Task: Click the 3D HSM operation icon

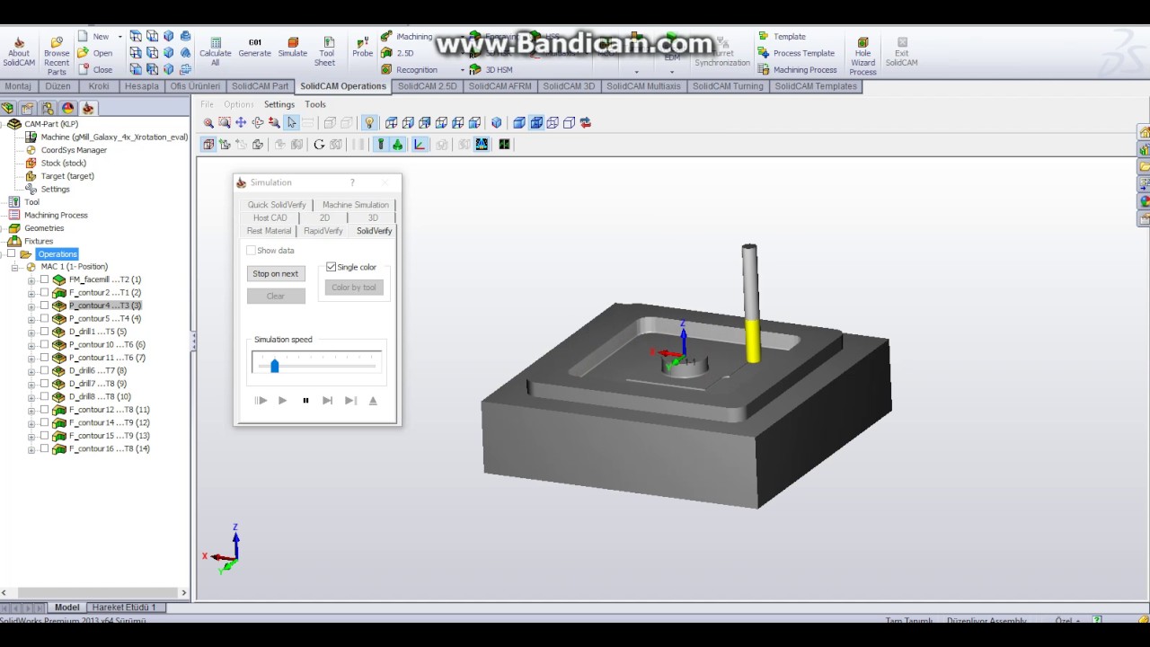Action: pyautogui.click(x=475, y=69)
